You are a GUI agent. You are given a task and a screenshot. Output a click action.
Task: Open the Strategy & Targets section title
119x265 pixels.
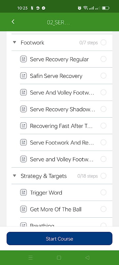click(44, 176)
